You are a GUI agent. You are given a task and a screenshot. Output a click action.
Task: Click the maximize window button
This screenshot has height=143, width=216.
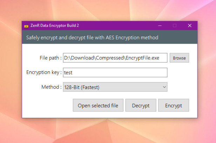coord(175,26)
